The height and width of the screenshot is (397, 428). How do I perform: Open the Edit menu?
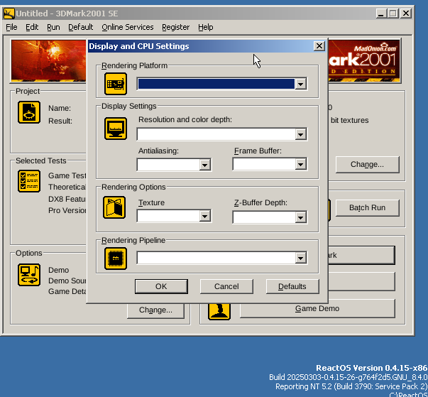(32, 27)
